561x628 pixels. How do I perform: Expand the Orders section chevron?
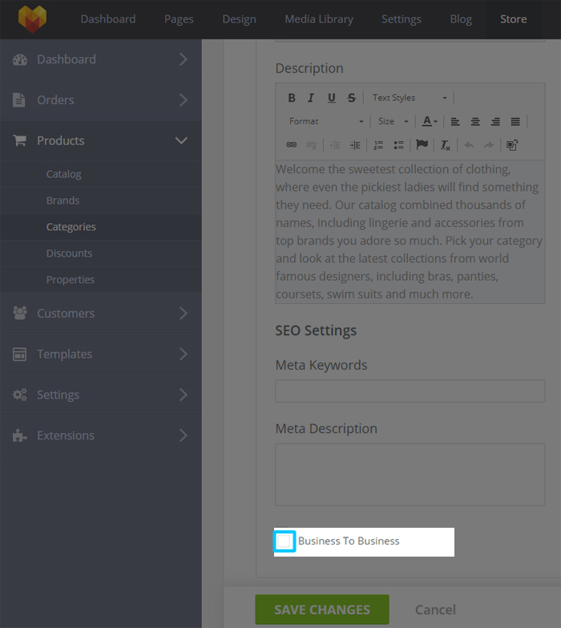pyautogui.click(x=184, y=99)
